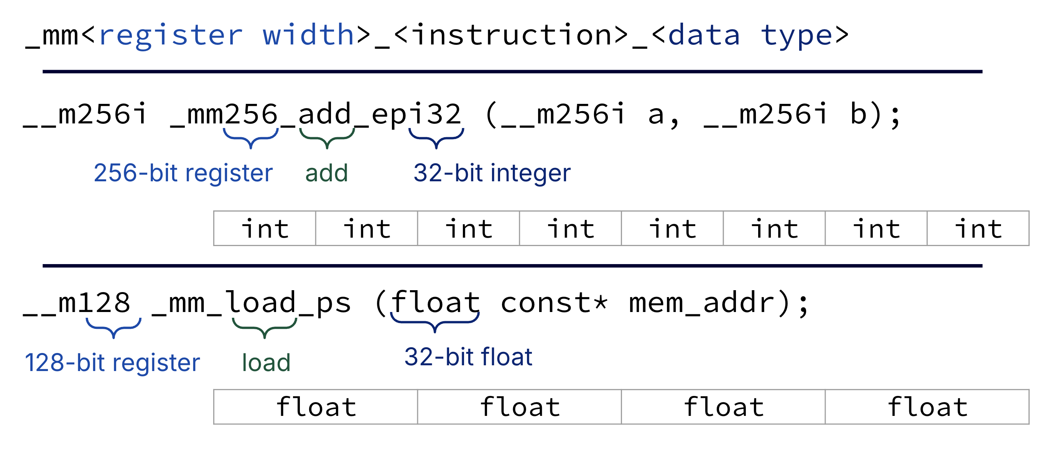Click the brace beneath "32" in epi32
1050x450 pixels.
click(x=436, y=138)
